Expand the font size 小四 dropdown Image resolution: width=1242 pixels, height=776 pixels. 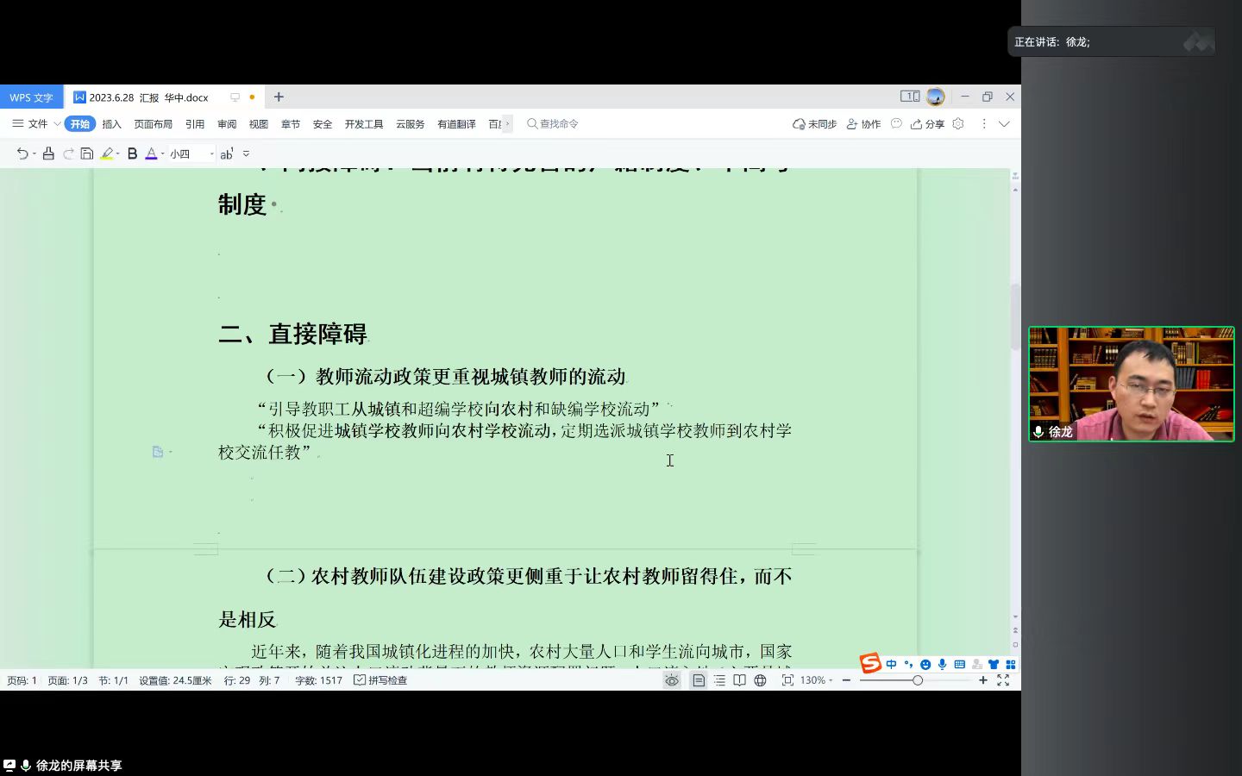211,154
